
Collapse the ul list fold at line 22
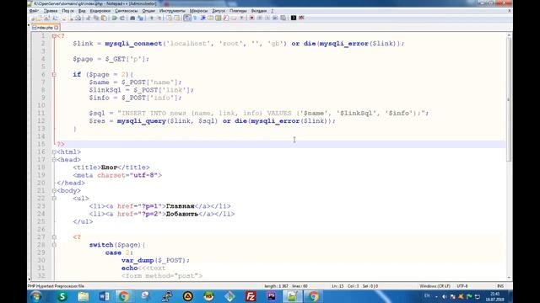point(54,199)
